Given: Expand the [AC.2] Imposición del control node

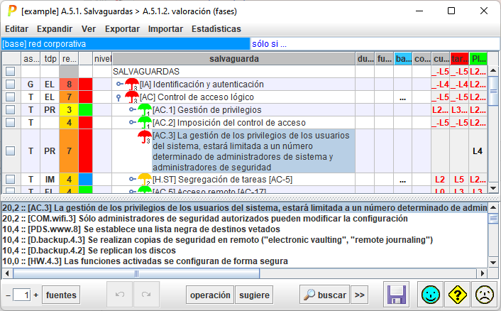Looking at the screenshot, I should coord(133,122).
